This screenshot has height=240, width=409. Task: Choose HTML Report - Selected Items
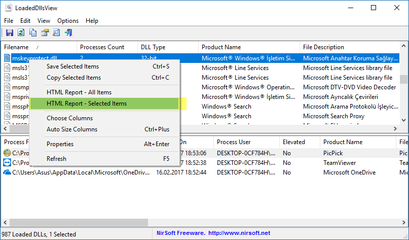[87, 104]
